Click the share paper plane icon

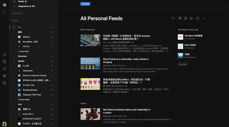point(179,18)
